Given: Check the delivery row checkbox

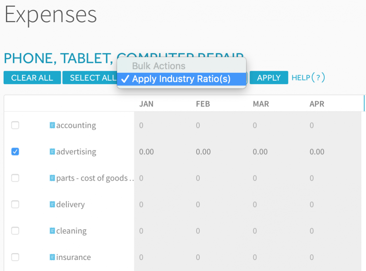Looking at the screenshot, I should coord(15,204).
